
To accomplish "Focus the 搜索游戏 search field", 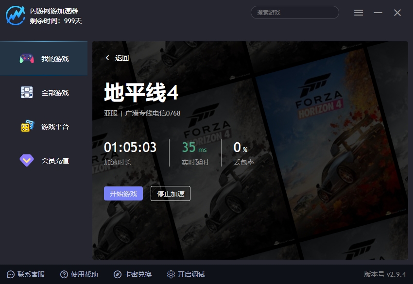I will tap(294, 13).
